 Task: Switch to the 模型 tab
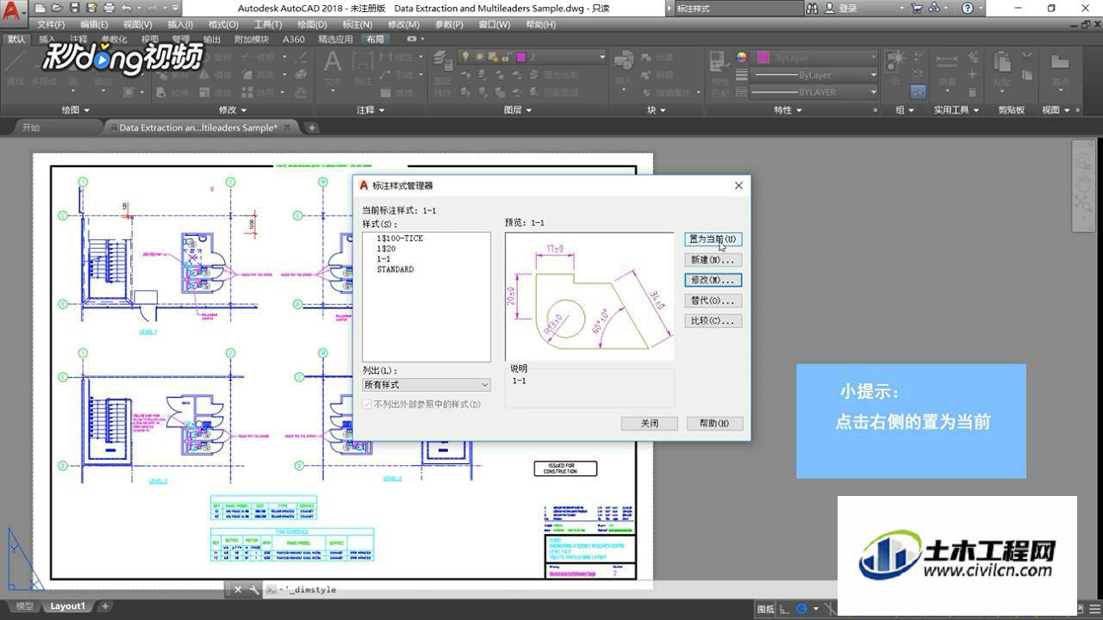24,606
